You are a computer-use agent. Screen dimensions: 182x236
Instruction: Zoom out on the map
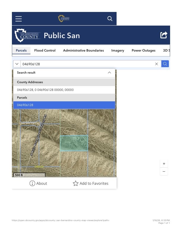(x=164, y=172)
